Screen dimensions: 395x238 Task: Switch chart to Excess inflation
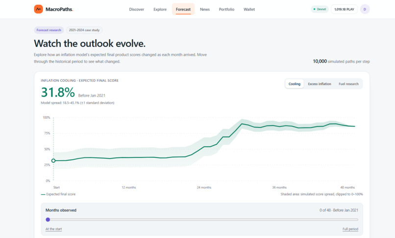pyautogui.click(x=320, y=84)
